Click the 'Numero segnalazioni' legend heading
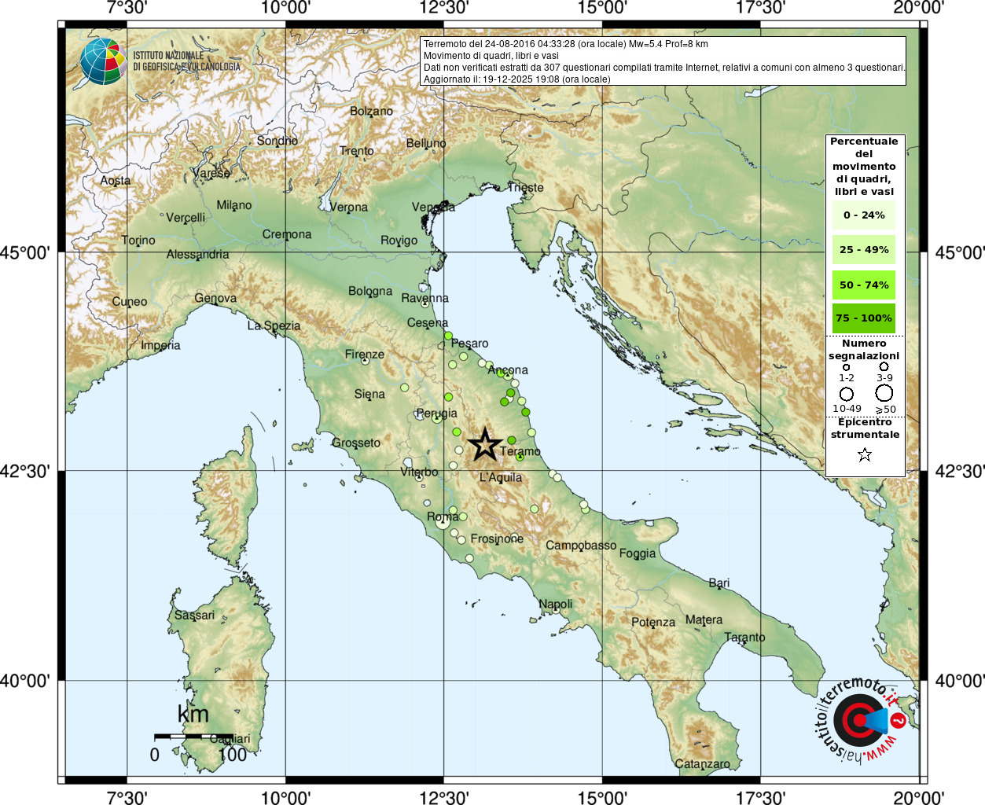The width and height of the screenshot is (985, 805). point(864,350)
